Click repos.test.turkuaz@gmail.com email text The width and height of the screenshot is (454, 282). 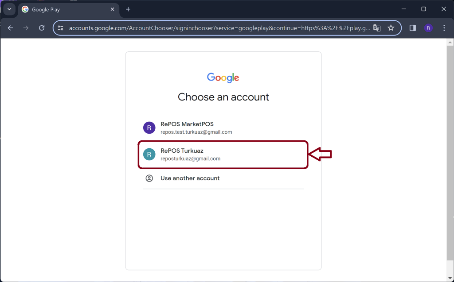tap(196, 132)
